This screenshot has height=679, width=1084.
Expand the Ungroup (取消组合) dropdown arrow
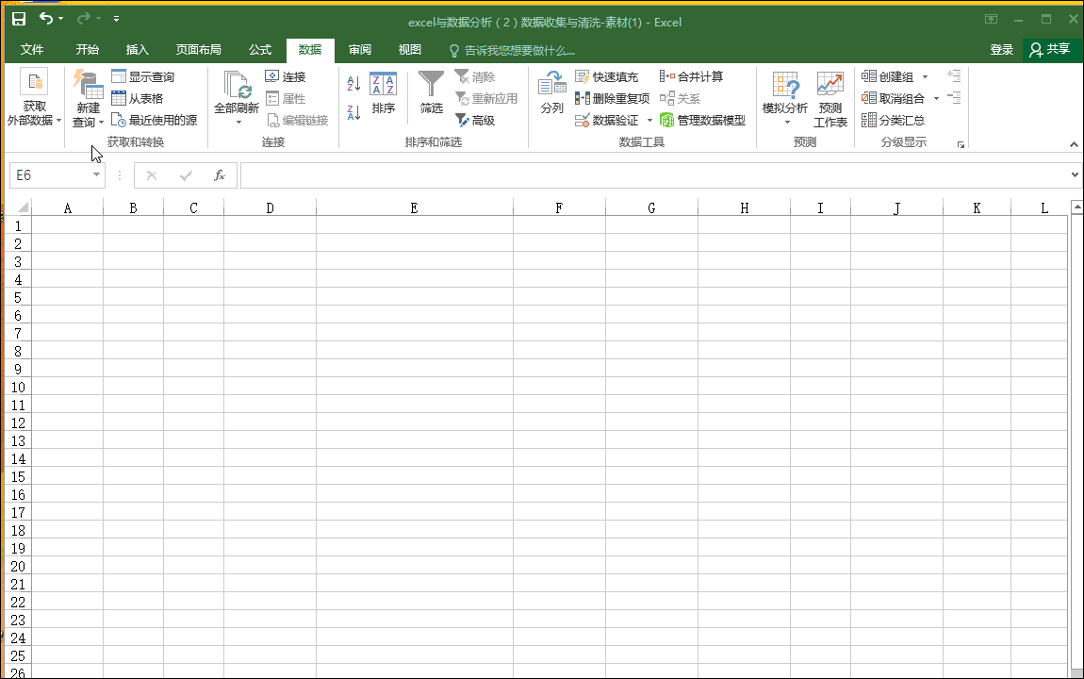pyautogui.click(x=936, y=98)
